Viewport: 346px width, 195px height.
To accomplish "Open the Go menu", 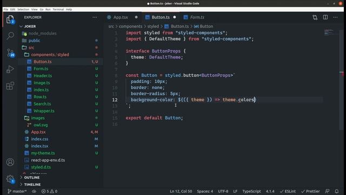I will pos(42,9).
